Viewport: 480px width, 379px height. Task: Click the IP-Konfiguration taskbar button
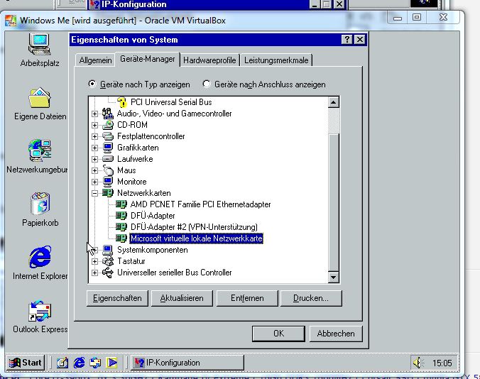(x=187, y=363)
